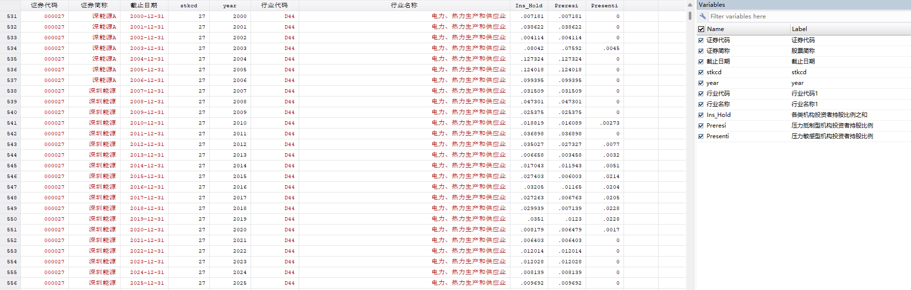
Task: Uncheck the stkcd variable checkbox
Action: pyautogui.click(x=701, y=72)
